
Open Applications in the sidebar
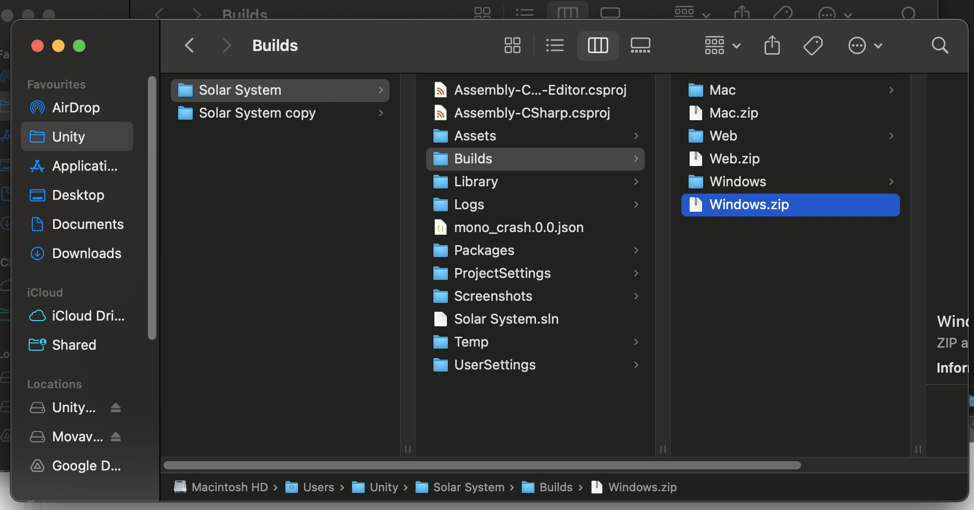[x=77, y=166]
